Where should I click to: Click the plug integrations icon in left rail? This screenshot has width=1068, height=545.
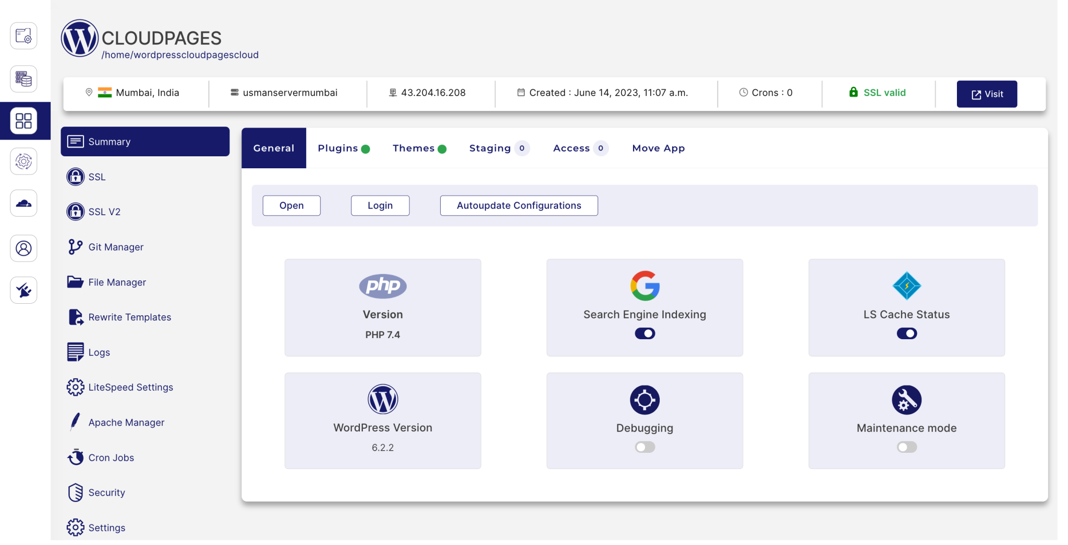(x=23, y=290)
